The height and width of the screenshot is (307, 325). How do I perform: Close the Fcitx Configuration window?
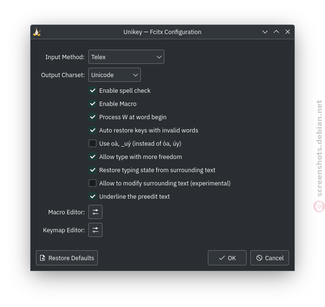pyautogui.click(x=288, y=32)
